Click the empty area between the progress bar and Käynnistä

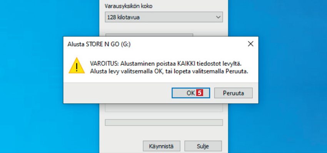[x=164, y=133]
